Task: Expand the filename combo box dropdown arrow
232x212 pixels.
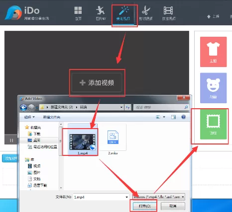Action: coord(127,197)
